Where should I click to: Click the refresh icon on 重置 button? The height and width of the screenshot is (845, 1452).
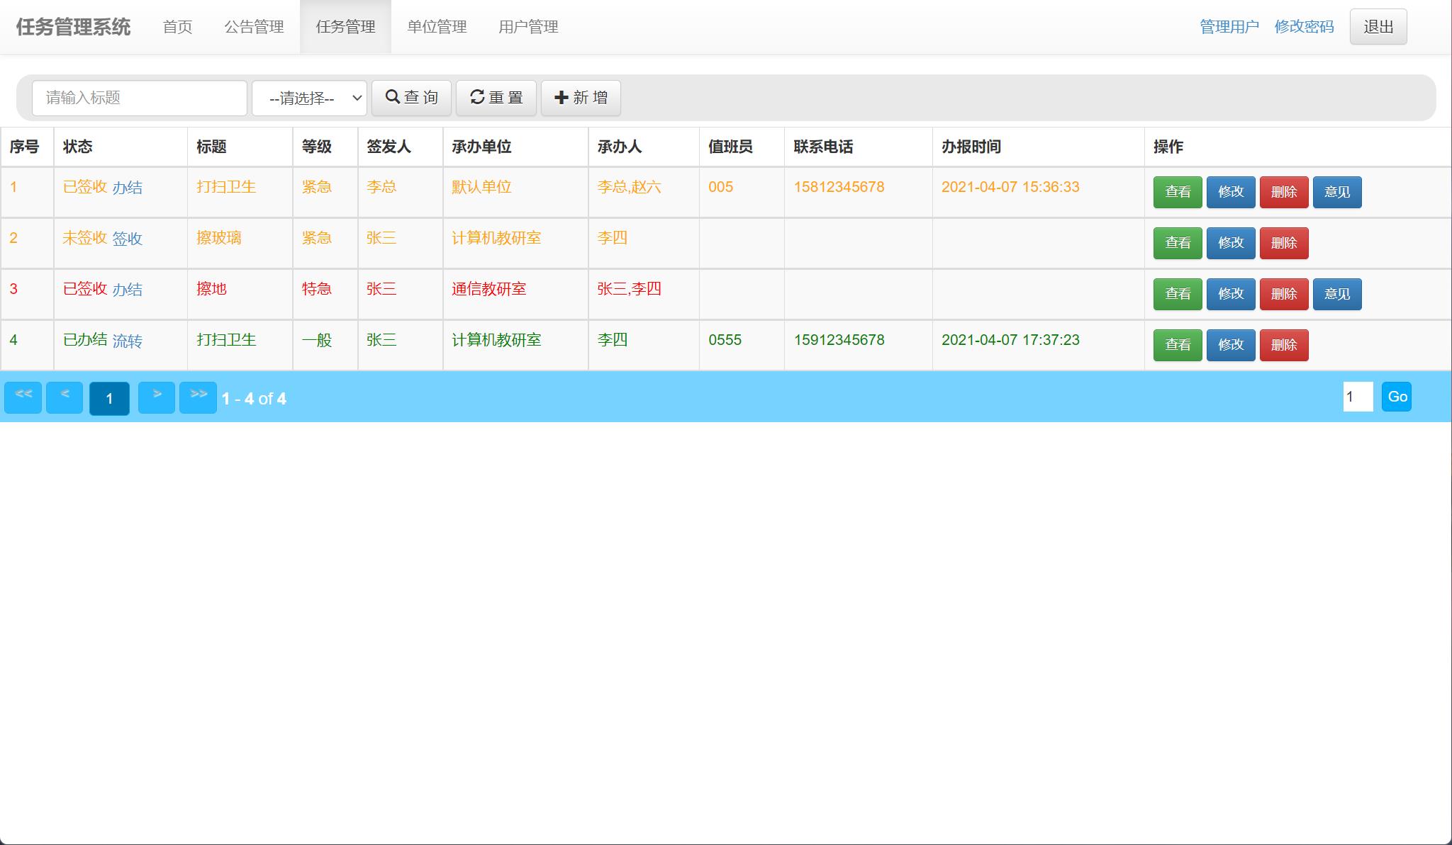pyautogui.click(x=476, y=98)
